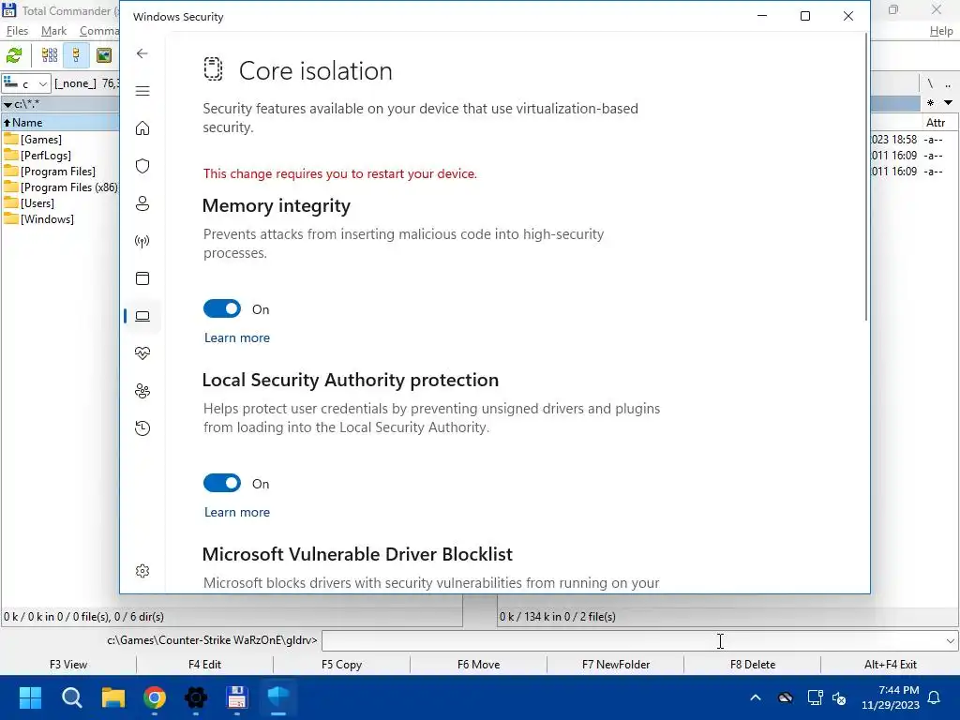Open Total Commander Files menu
The height and width of the screenshot is (720, 960).
[17, 31]
